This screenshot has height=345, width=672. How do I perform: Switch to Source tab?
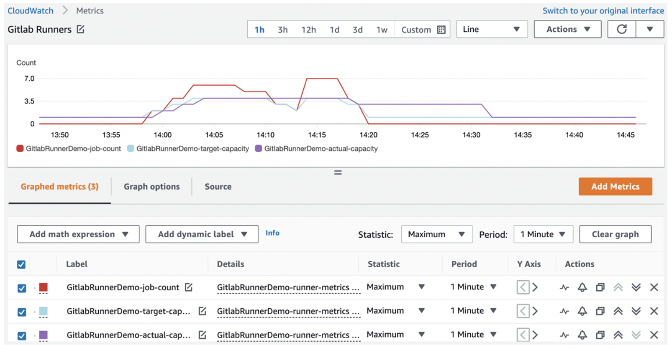pos(218,187)
